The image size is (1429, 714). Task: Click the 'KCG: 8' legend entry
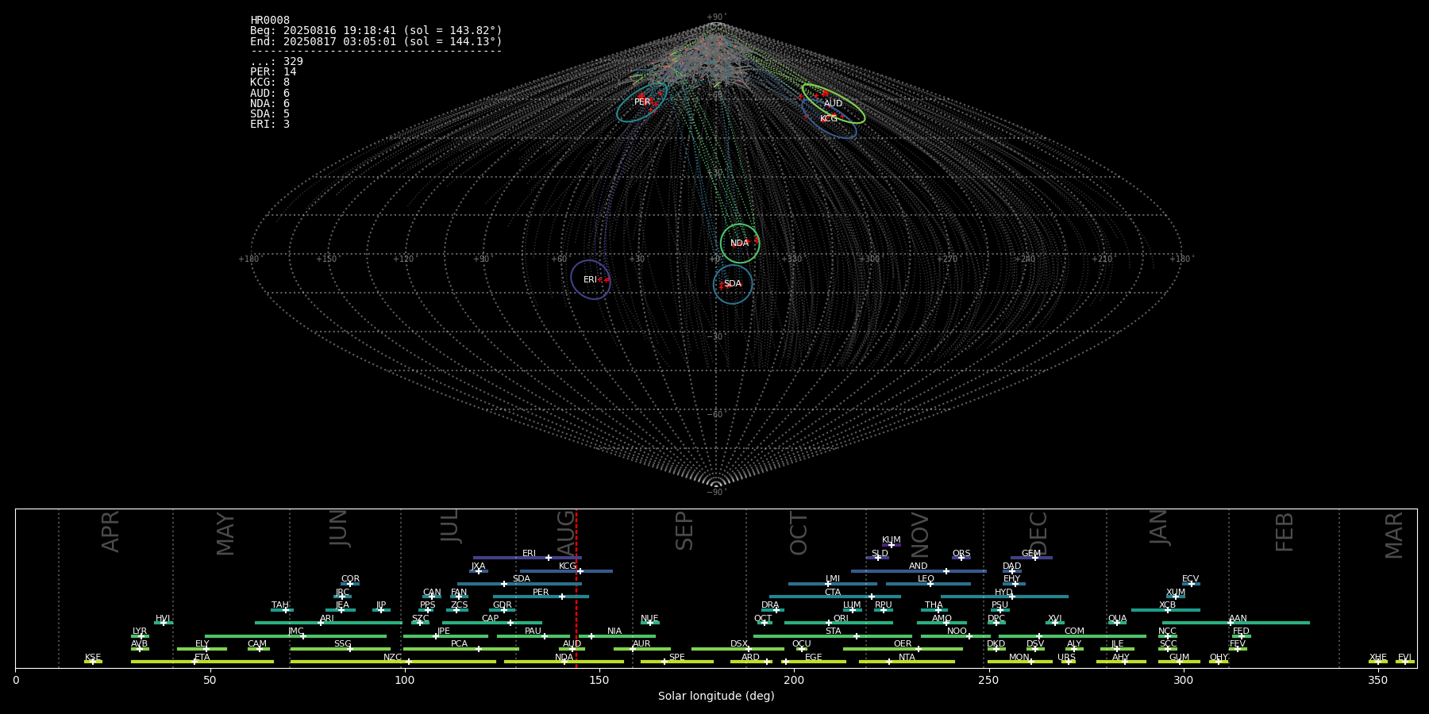[270, 83]
